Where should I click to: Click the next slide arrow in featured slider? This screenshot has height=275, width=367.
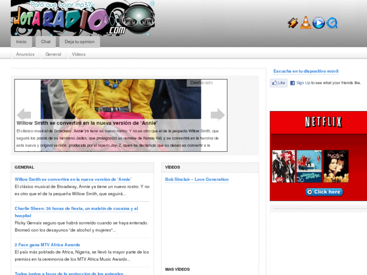(x=218, y=115)
